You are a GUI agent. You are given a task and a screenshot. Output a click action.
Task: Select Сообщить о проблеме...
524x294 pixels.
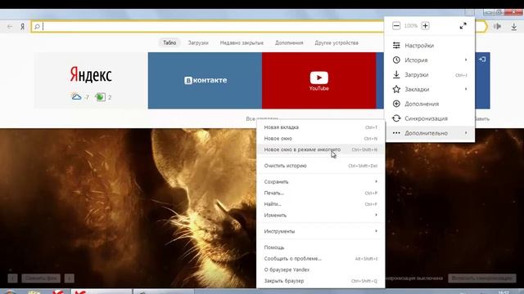click(x=321, y=259)
